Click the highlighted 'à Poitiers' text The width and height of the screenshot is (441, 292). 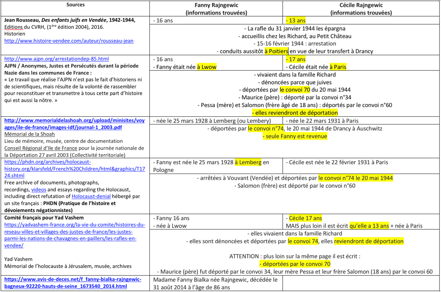(277, 51)
